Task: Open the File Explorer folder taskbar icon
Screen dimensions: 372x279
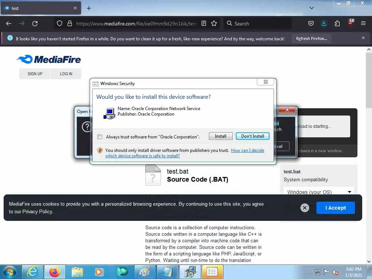Action: (x=77, y=272)
